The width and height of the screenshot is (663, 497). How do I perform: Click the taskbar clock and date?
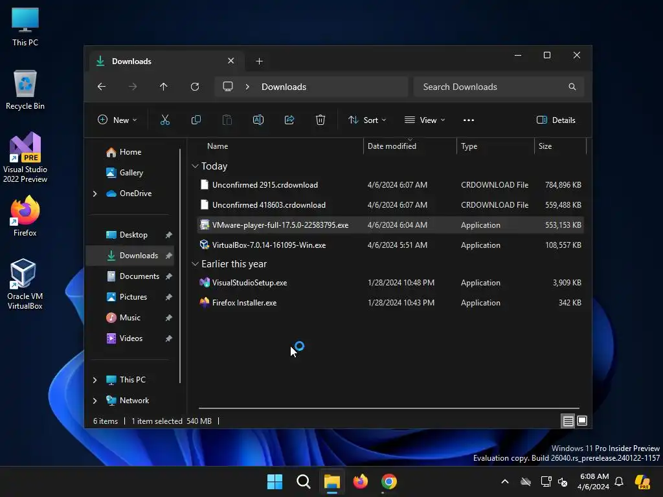[x=594, y=481]
